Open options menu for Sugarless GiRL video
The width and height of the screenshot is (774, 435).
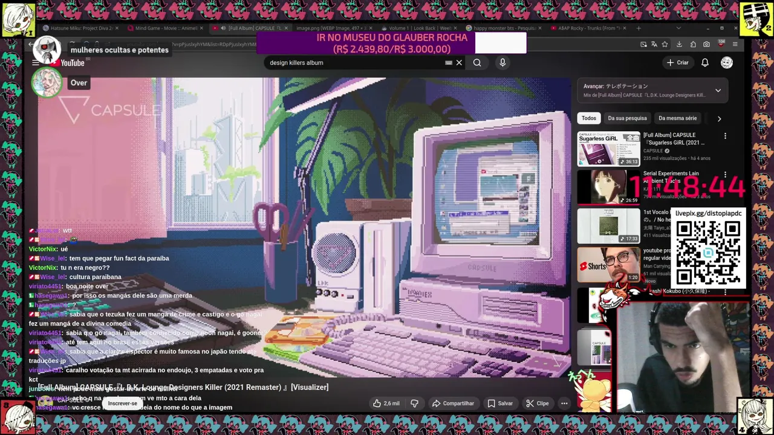725,136
